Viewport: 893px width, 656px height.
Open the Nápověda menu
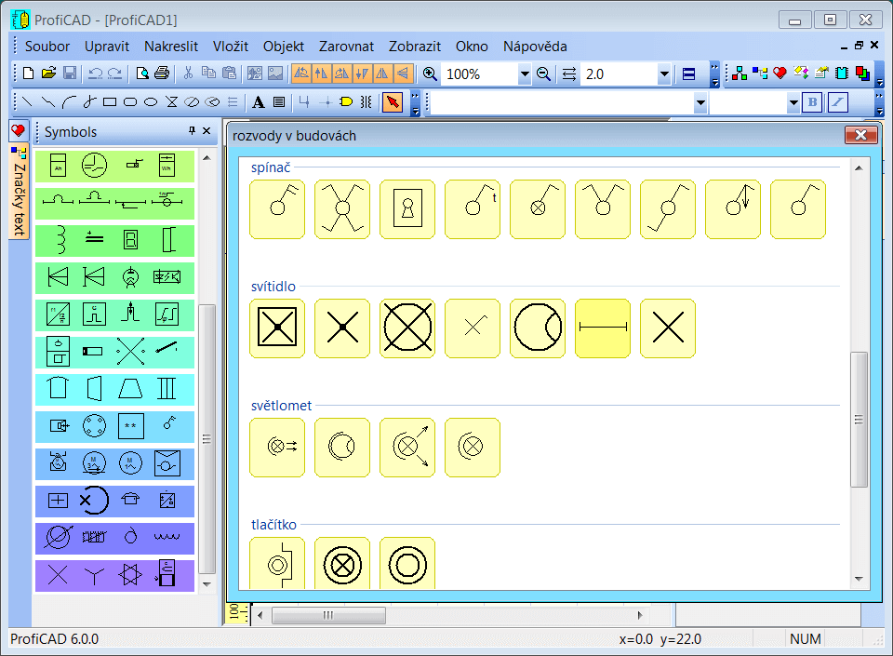click(535, 47)
